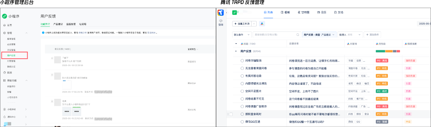Check the row checkbox for 授权登录耗时
The height and width of the screenshot is (127, 431).
point(231,114)
